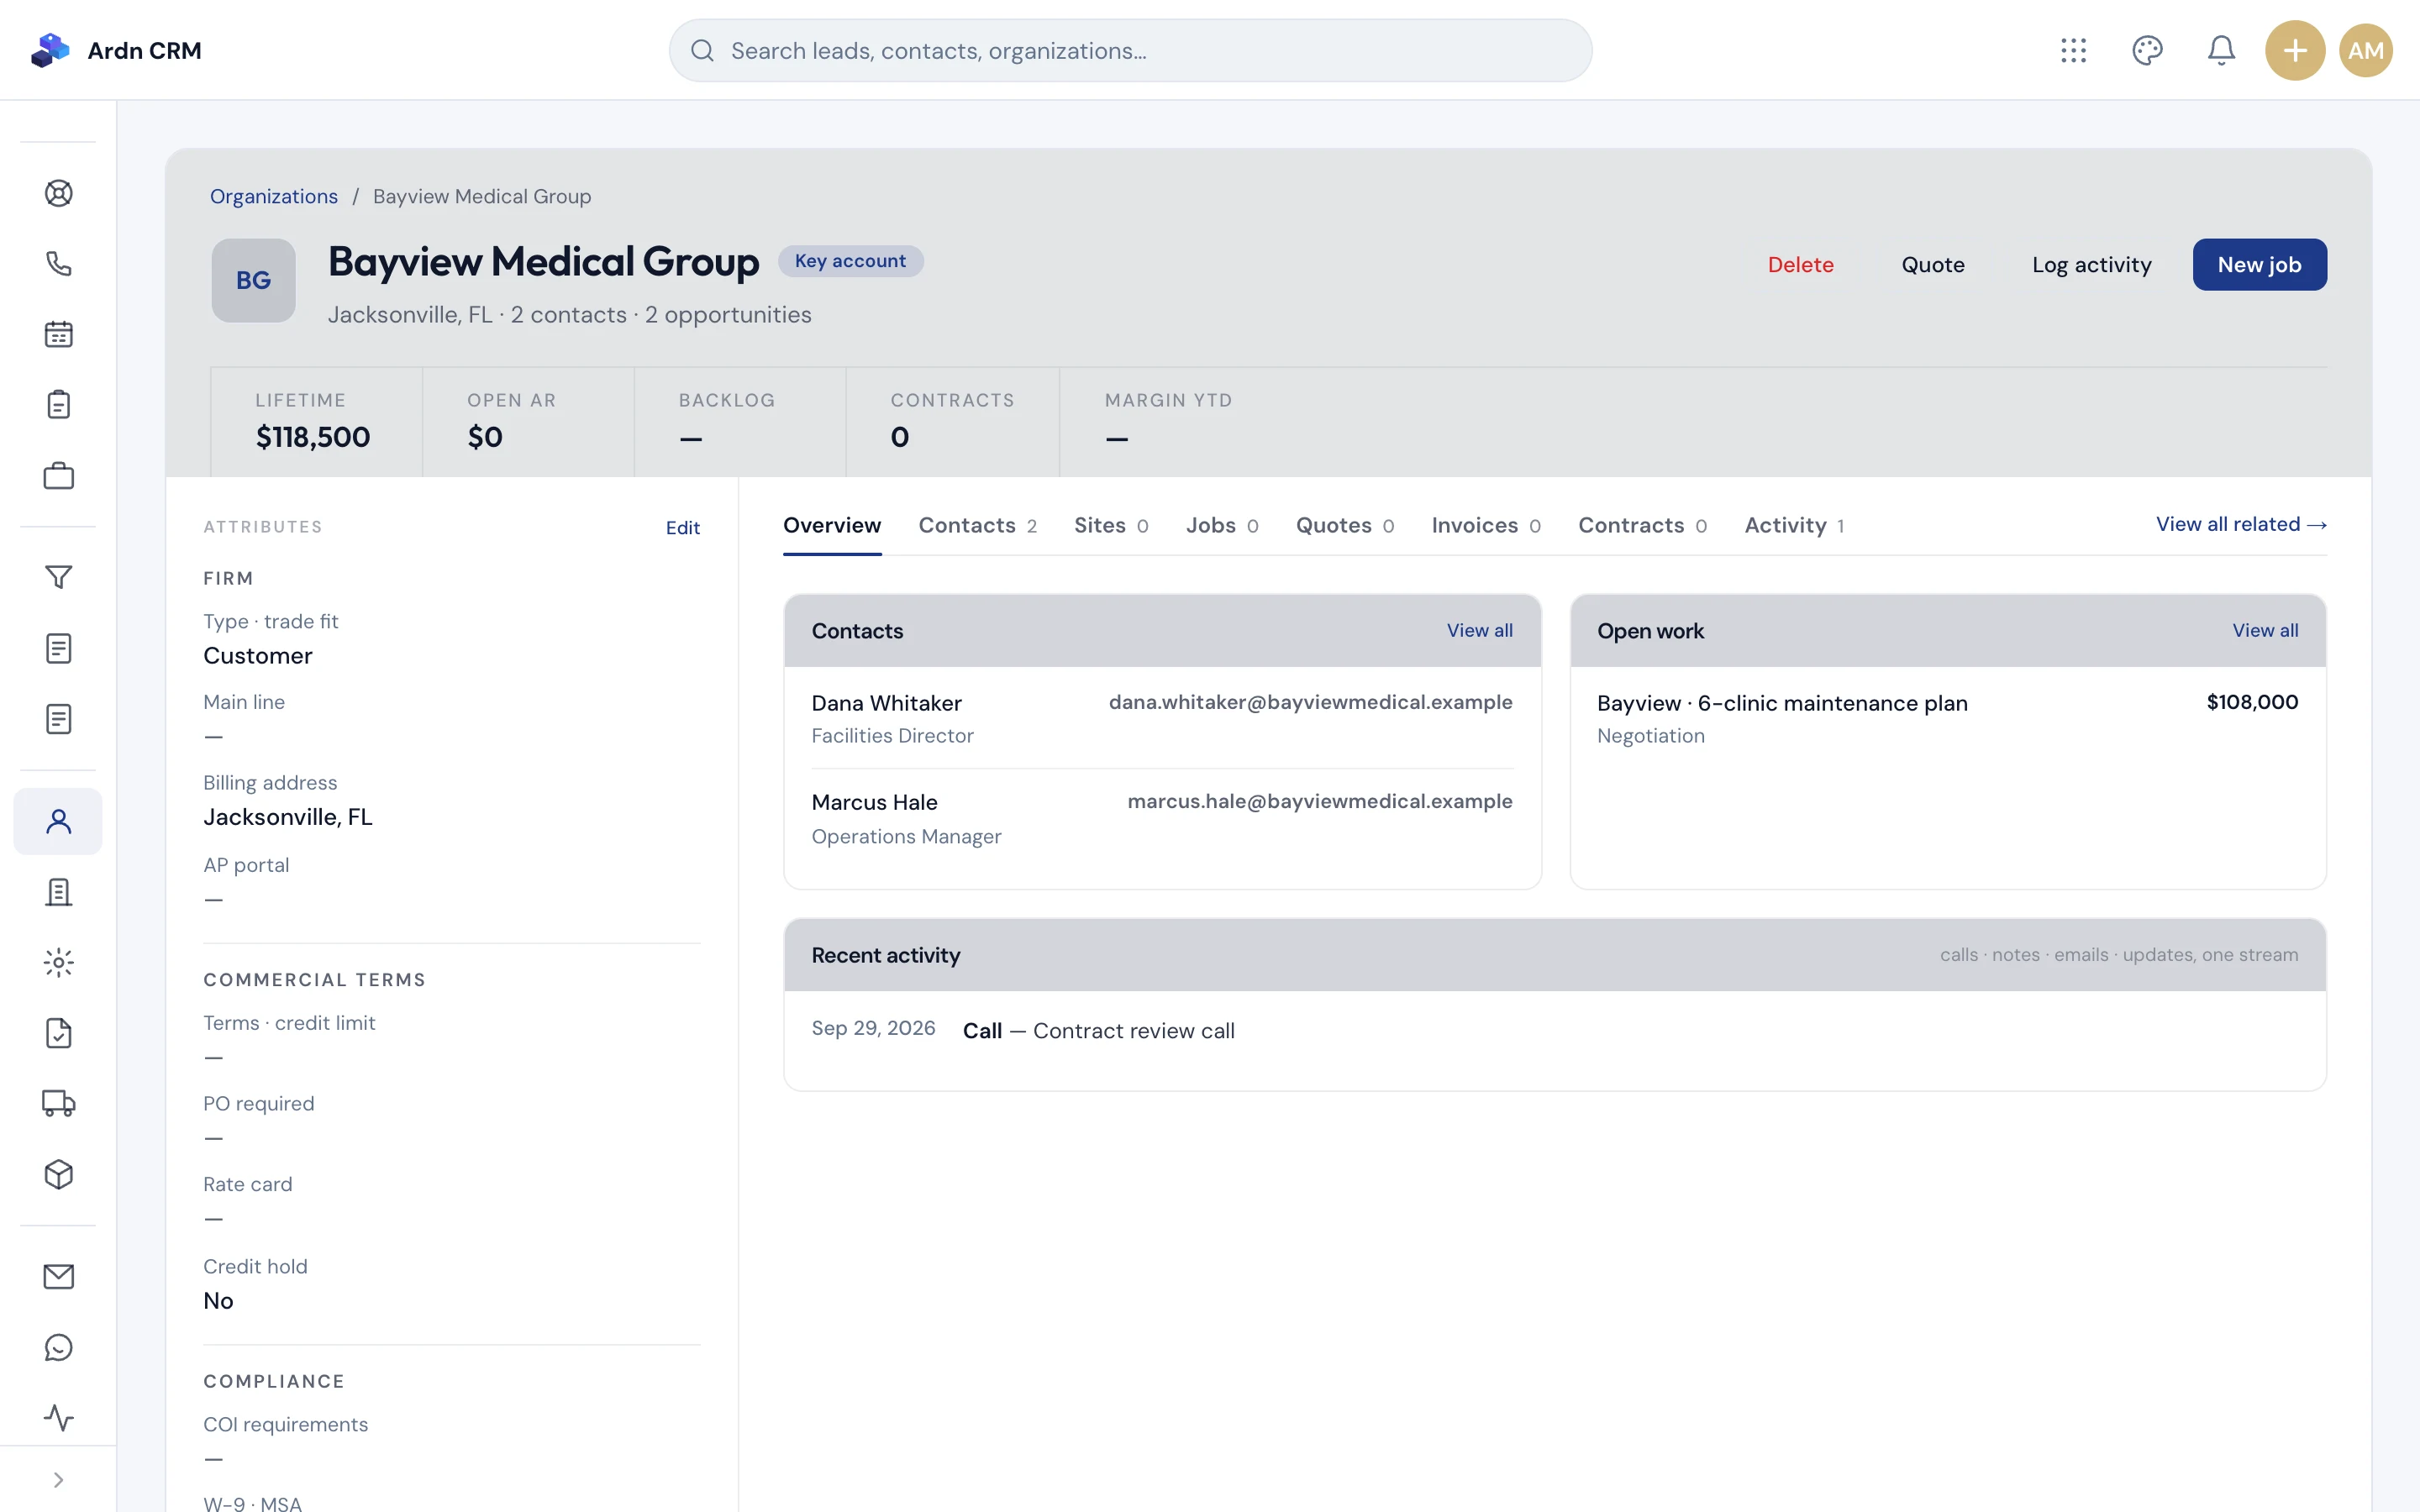This screenshot has height=1512, width=2420.
Task: Focus the search leads, contacts input
Action: [1130, 50]
